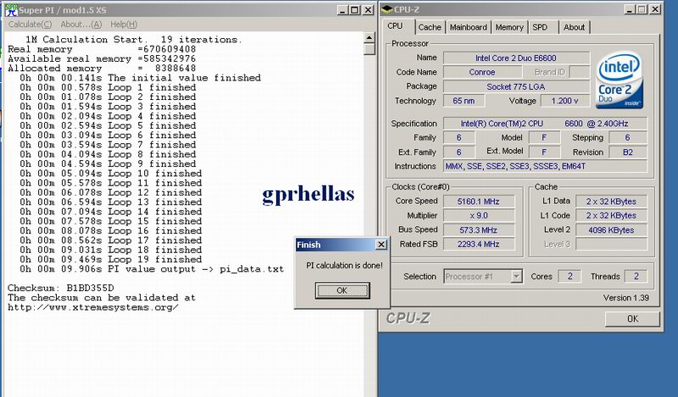Close the CPU-Z window
The width and height of the screenshot is (678, 397).
tap(655, 9)
